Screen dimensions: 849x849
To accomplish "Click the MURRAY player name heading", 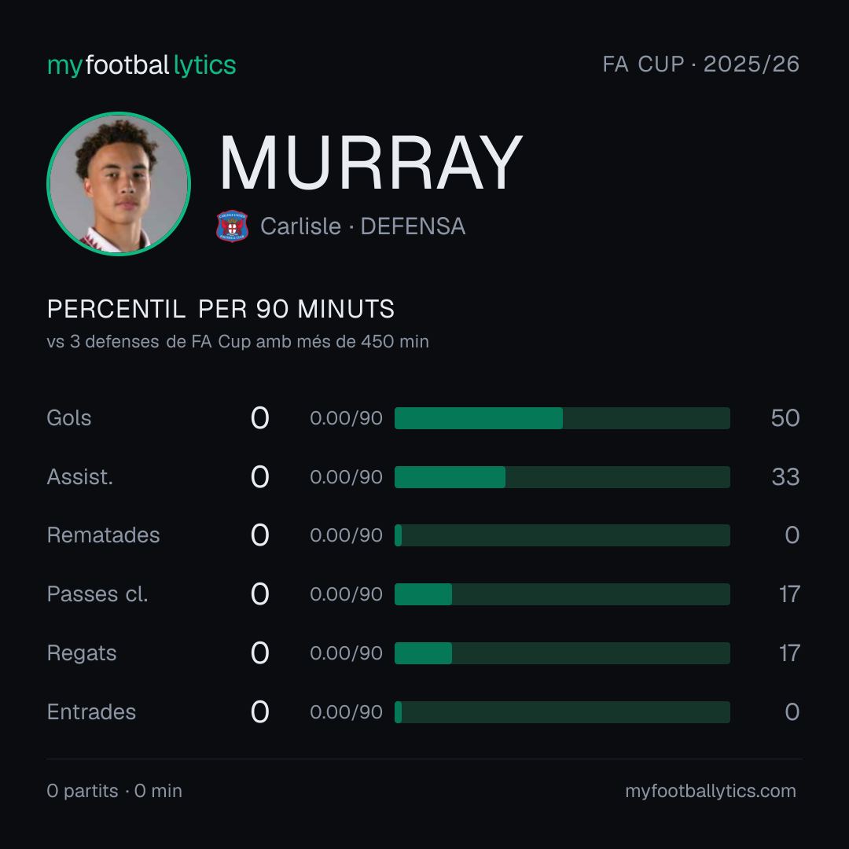I will pyautogui.click(x=370, y=163).
